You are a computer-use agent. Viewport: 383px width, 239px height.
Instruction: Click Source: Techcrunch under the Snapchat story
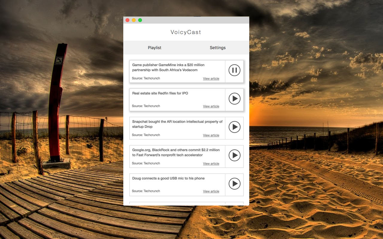pyautogui.click(x=146, y=135)
